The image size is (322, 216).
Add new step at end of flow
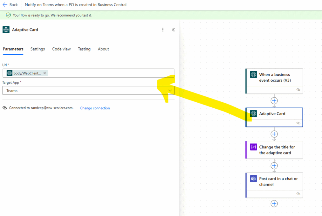tap(274, 203)
